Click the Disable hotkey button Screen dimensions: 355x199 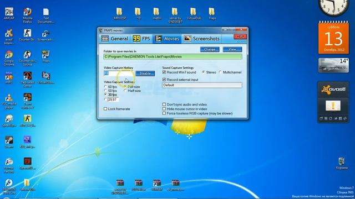(x=145, y=74)
